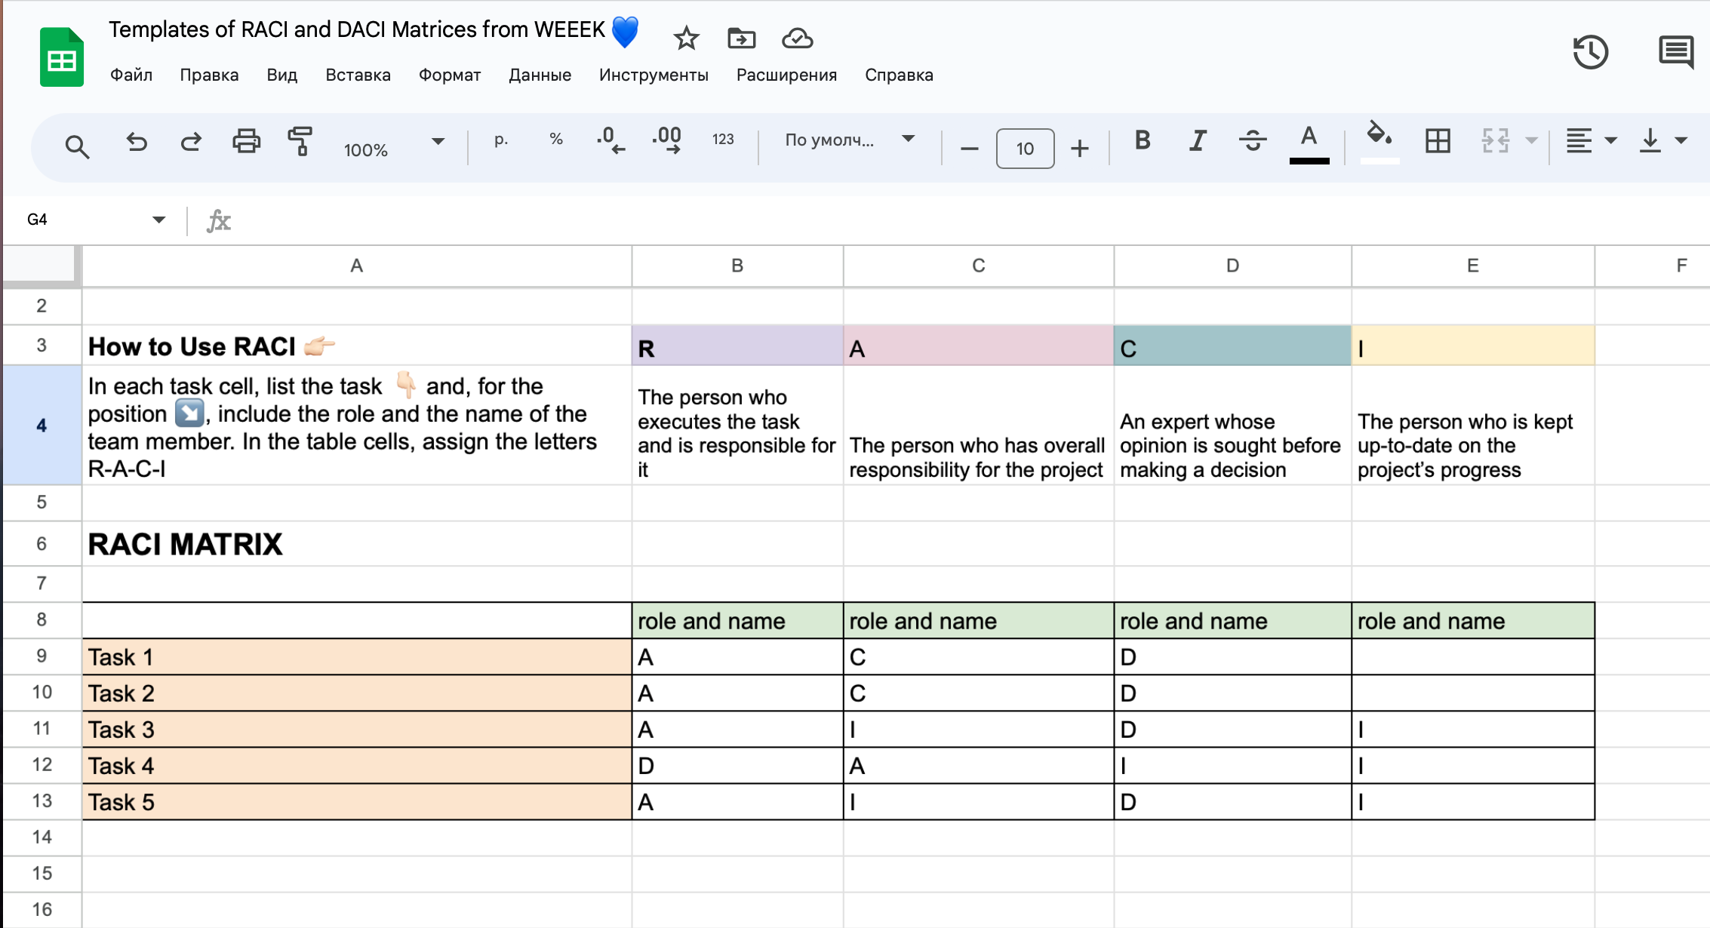Click the search magnifier icon in toolbar

tap(77, 146)
